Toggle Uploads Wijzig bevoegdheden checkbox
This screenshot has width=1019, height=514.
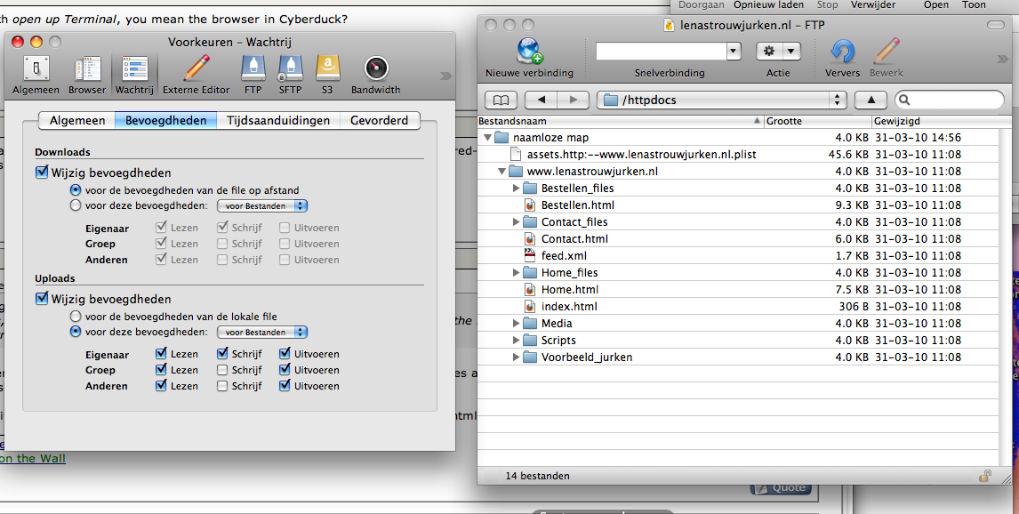43,298
